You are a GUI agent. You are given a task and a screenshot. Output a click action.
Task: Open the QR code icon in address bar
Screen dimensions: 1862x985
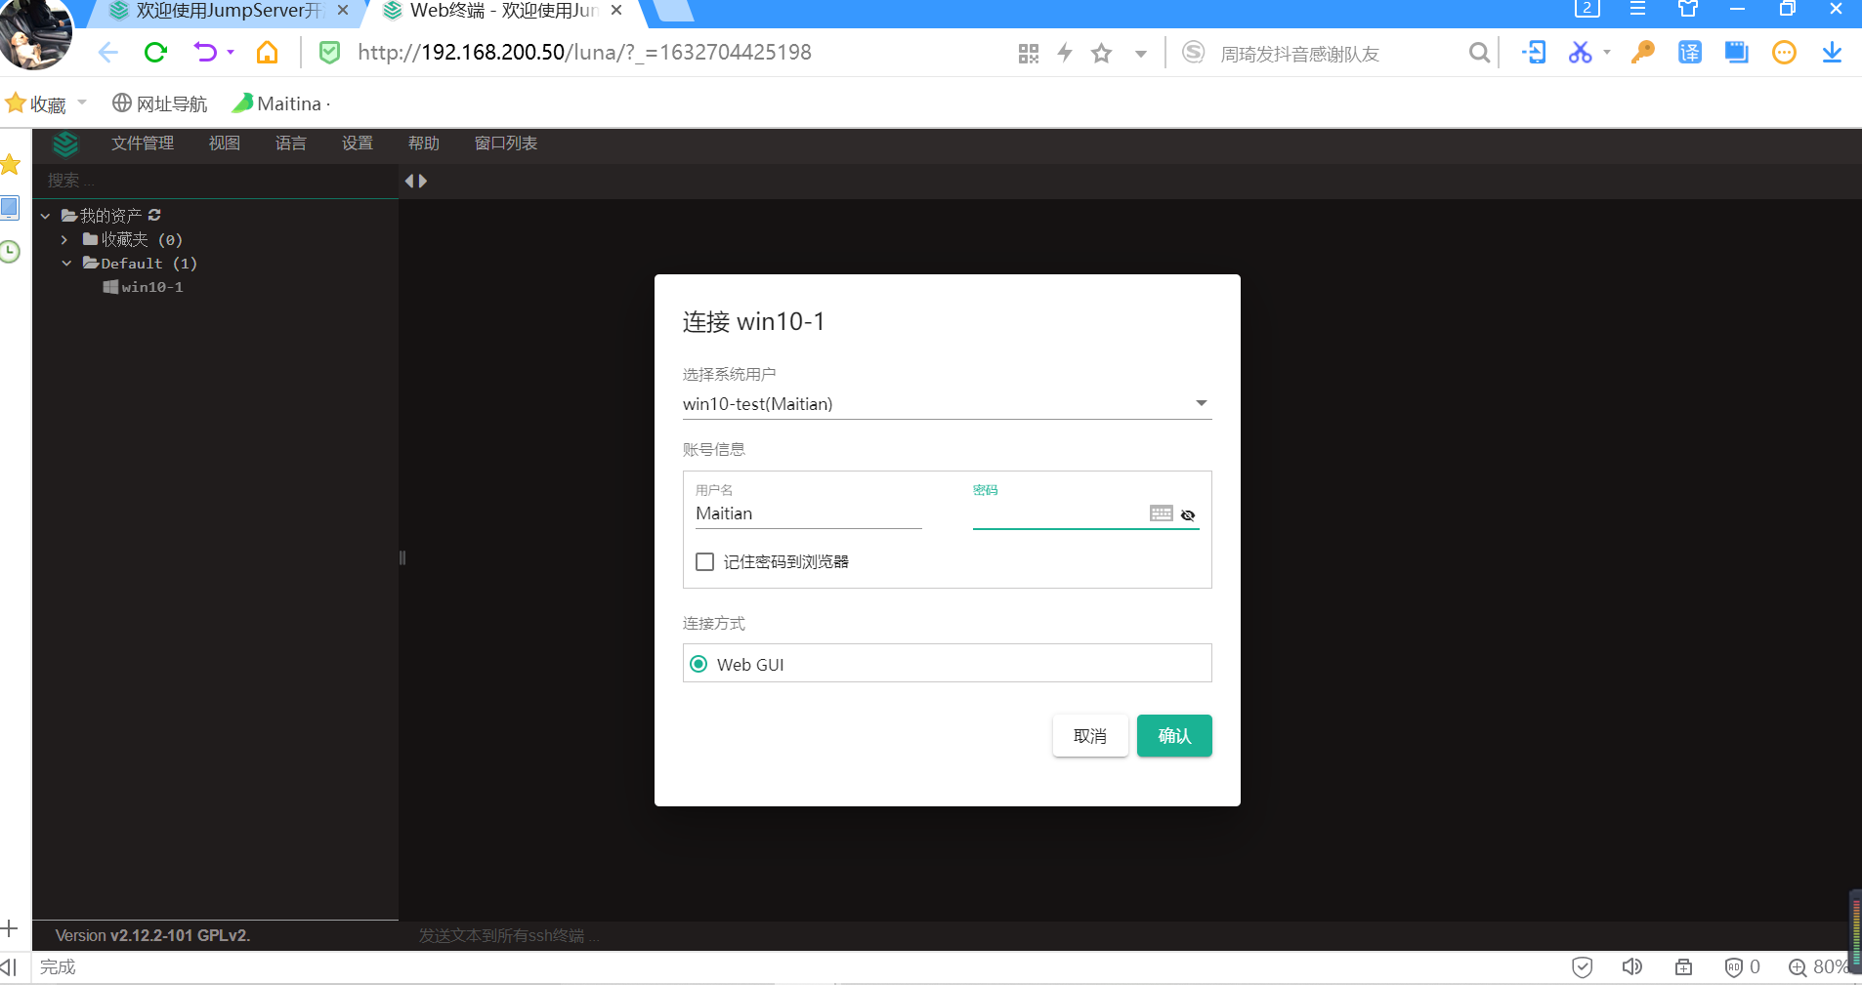[1029, 54]
